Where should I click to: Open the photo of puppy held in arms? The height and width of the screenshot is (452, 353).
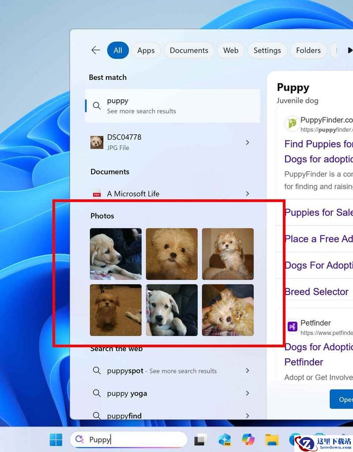[x=228, y=310]
